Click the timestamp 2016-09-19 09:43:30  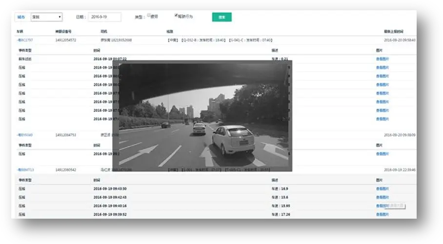[x=110, y=188]
